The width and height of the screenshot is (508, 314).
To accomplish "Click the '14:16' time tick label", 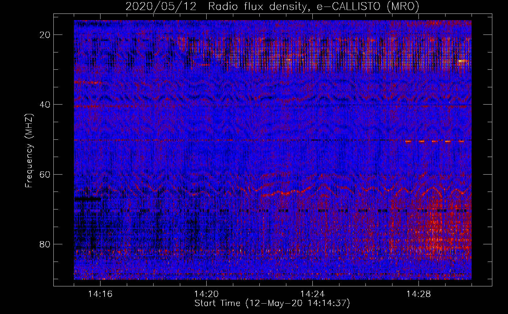I will coord(100,294).
